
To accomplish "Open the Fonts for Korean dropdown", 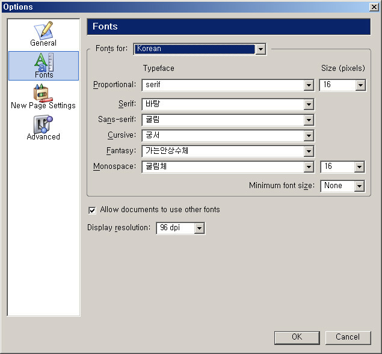I will coord(200,49).
